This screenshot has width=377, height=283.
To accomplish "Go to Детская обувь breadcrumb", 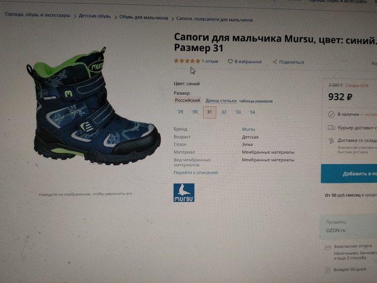I will point(94,16).
